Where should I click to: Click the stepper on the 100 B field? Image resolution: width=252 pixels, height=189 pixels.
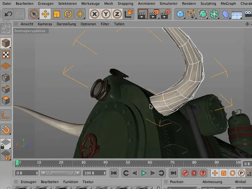pyautogui.click(x=105, y=173)
